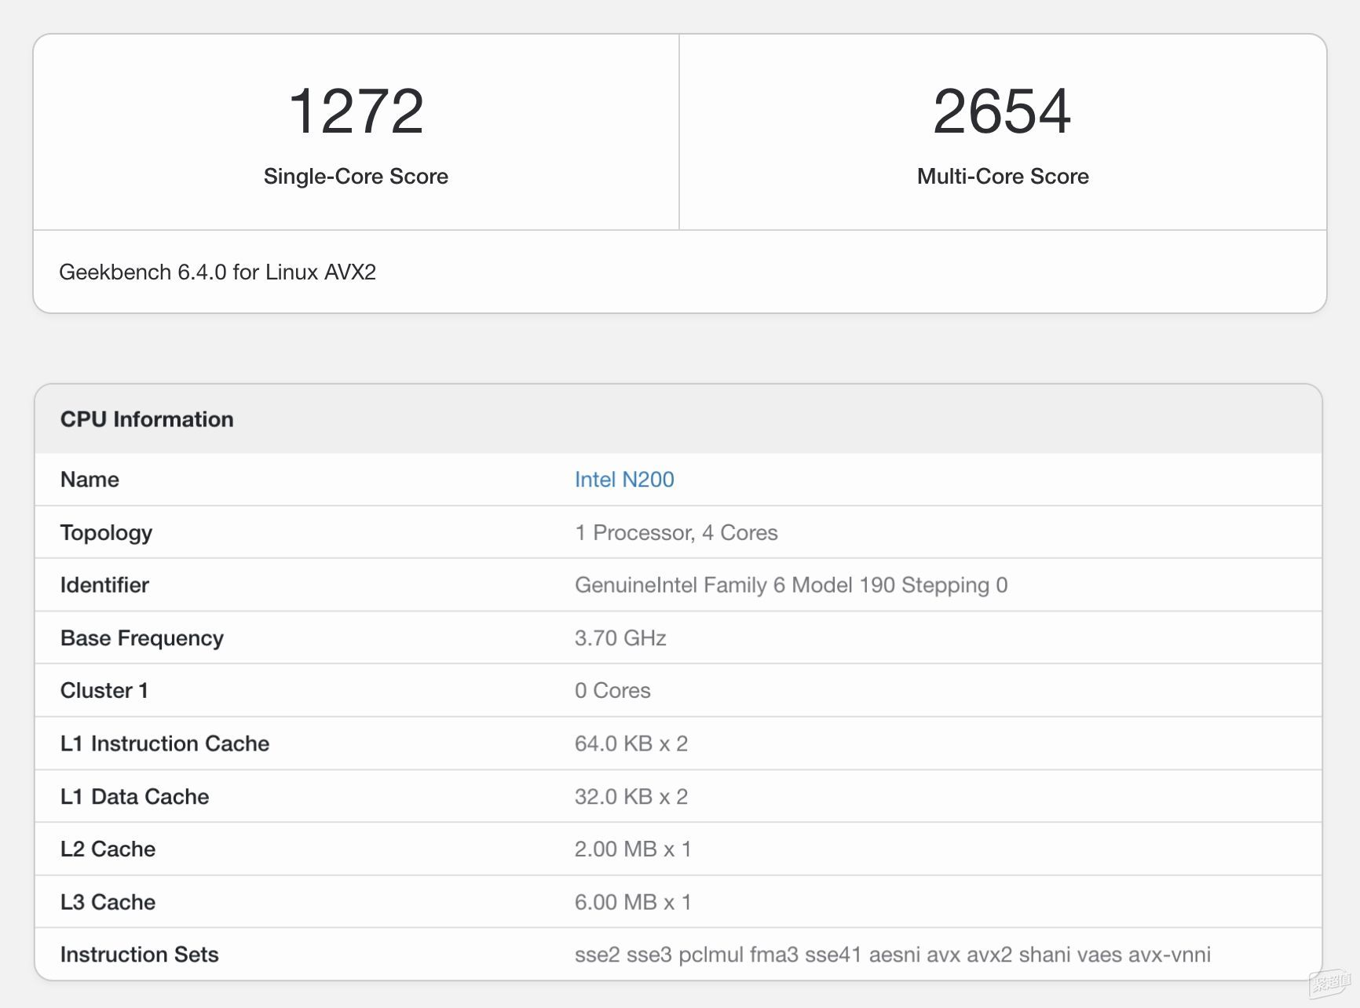Image resolution: width=1360 pixels, height=1008 pixels.
Task: Select the GenuineIntel identifier text
Action: coord(791,586)
